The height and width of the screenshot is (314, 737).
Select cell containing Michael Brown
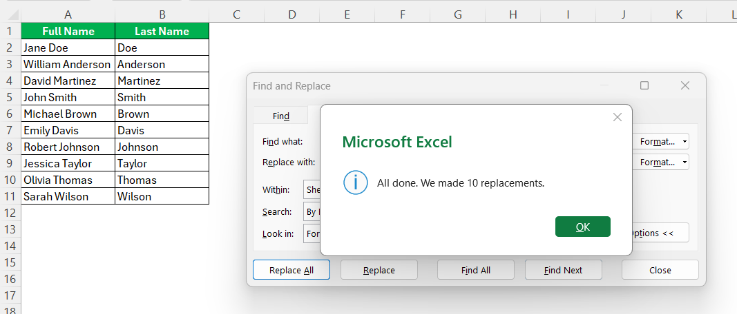tap(68, 114)
